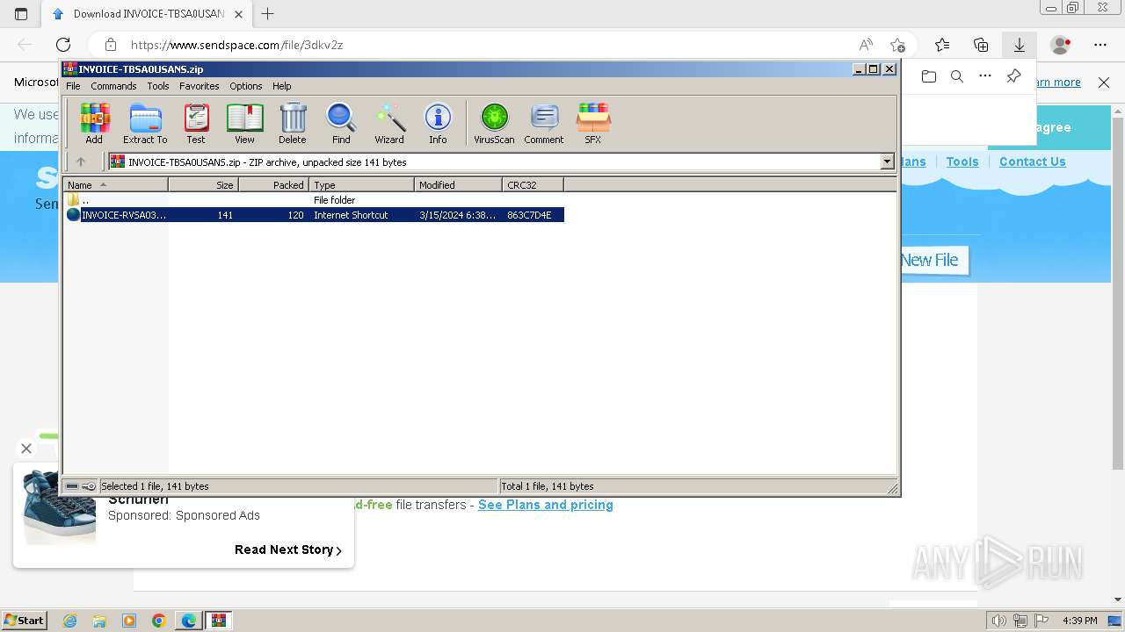Click the sneaker ad thumbnail
The height and width of the screenshot is (632, 1125).
(59, 507)
